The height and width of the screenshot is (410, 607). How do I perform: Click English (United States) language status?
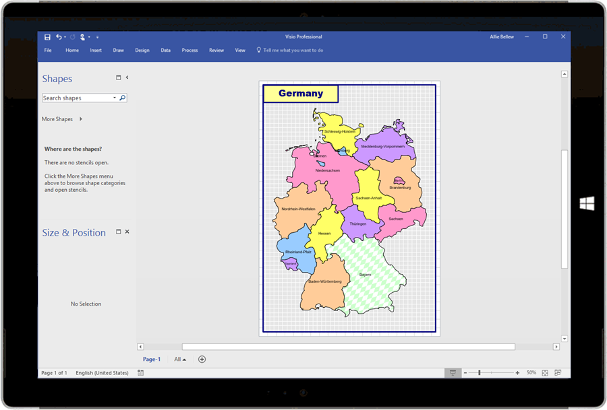[102, 373]
